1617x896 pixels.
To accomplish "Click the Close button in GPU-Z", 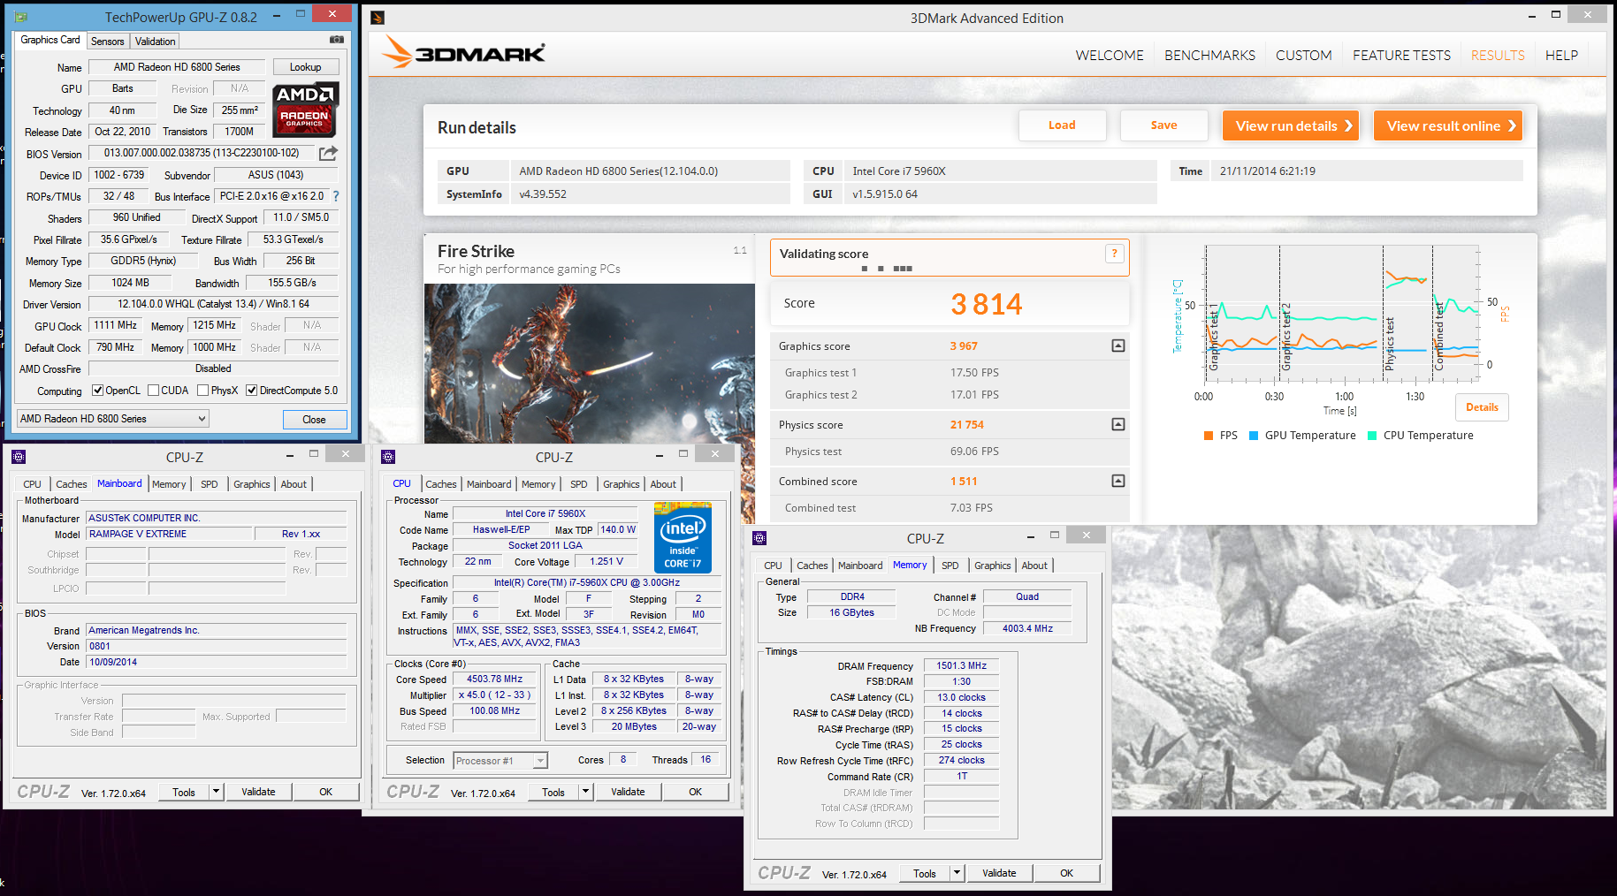I will pos(314,420).
